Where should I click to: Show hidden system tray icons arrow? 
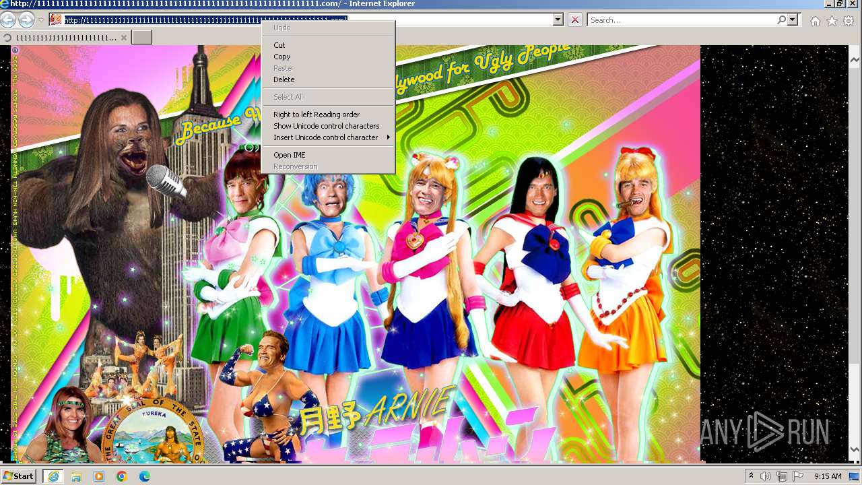(751, 476)
